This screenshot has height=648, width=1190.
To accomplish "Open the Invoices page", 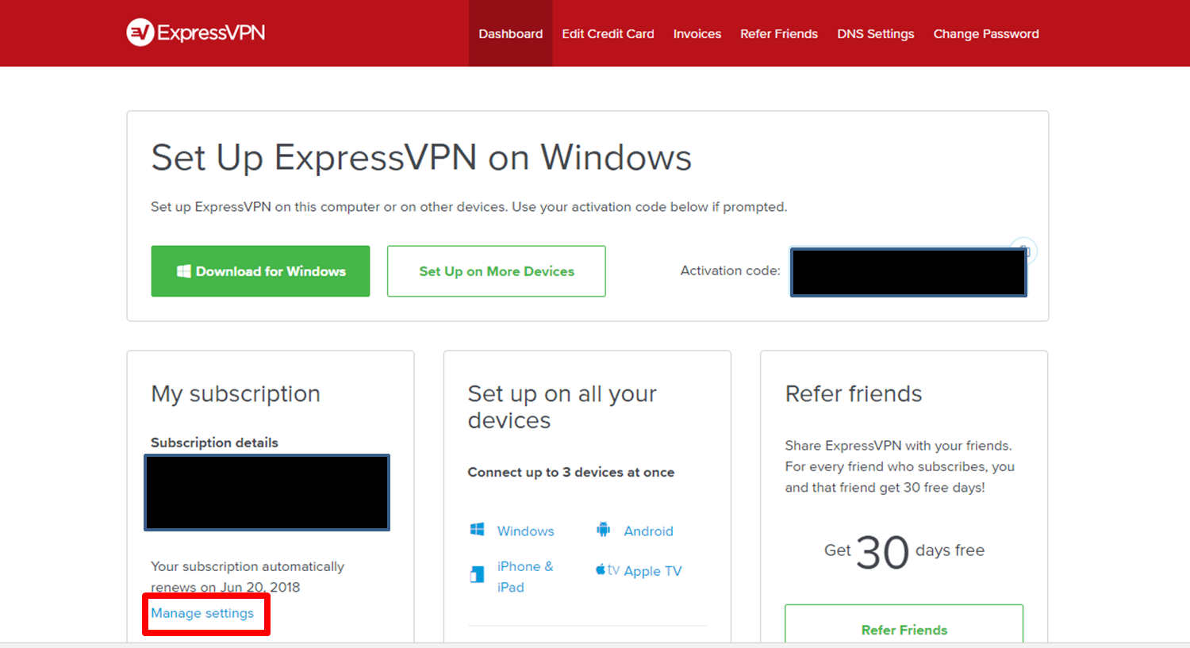I will (697, 33).
